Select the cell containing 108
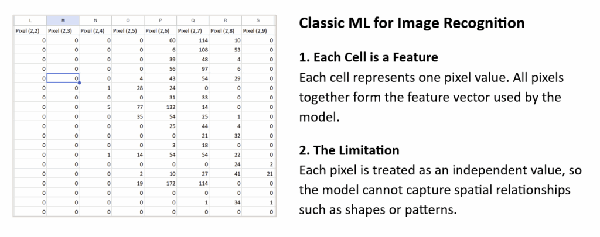 [192, 50]
